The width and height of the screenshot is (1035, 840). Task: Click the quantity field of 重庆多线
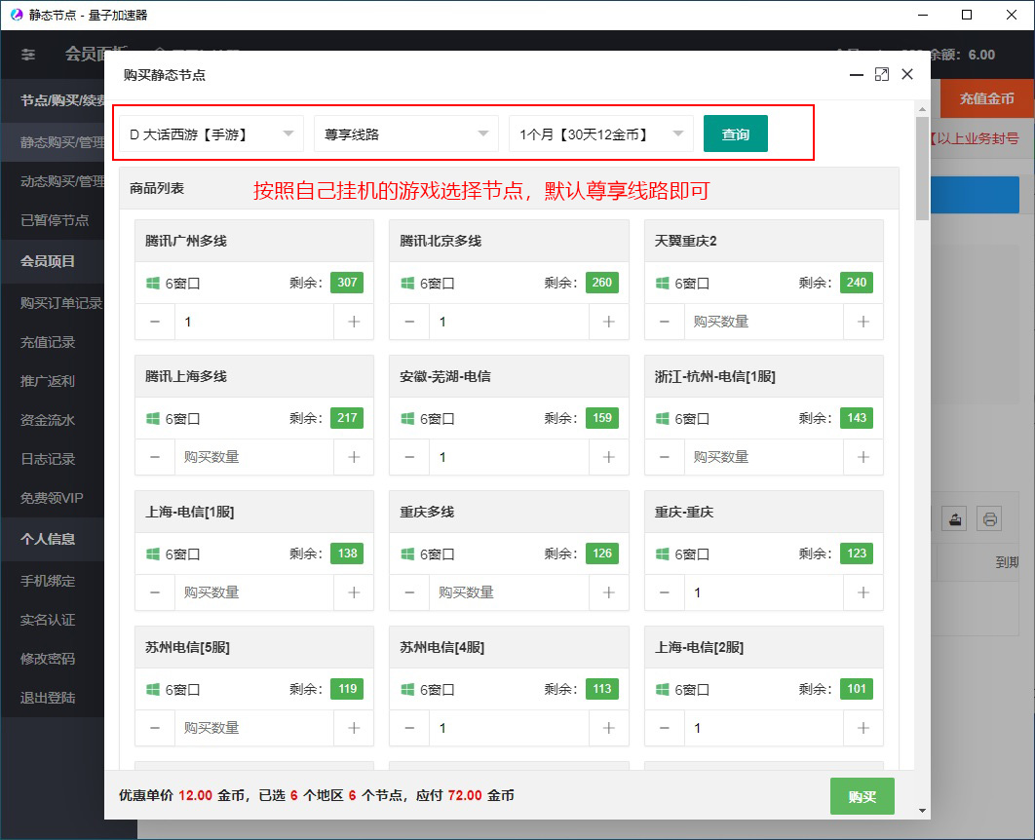(509, 592)
